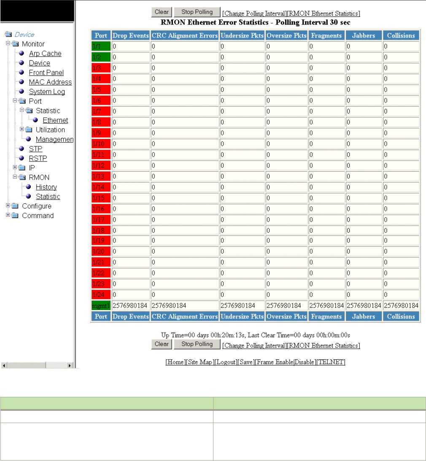
Task: Click the Monitor folder icon
Action: point(15,44)
